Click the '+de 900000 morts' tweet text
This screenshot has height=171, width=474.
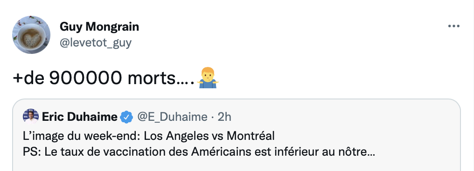pos(103,78)
